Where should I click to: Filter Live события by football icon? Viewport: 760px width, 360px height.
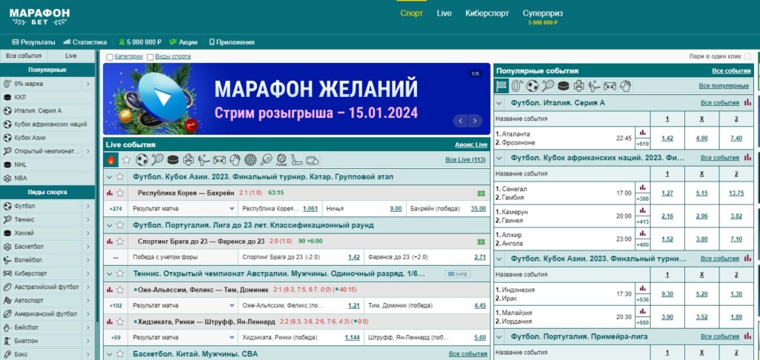[142, 160]
